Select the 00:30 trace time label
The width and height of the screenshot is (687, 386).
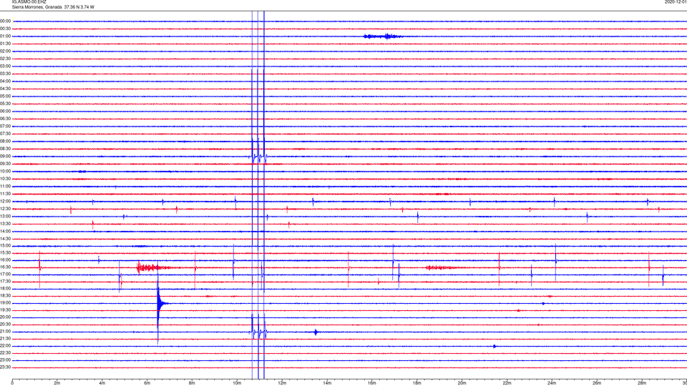coord(5,29)
